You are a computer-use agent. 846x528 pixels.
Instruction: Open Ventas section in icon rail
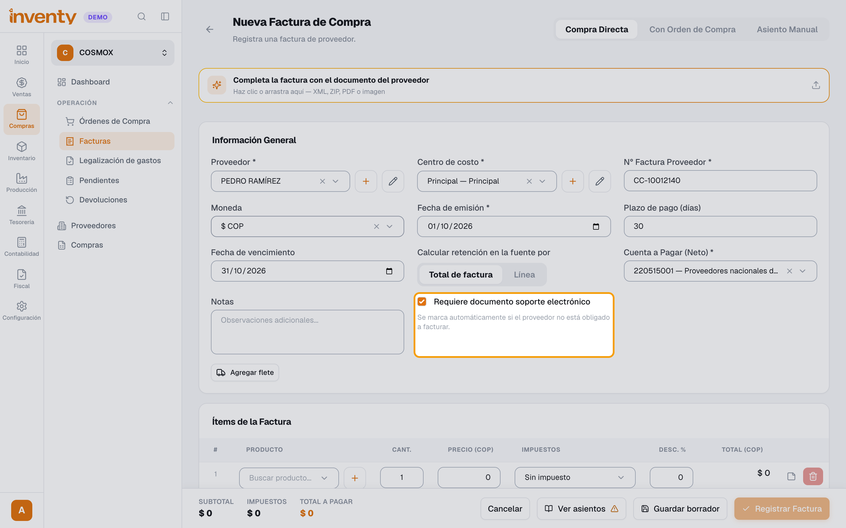click(22, 87)
